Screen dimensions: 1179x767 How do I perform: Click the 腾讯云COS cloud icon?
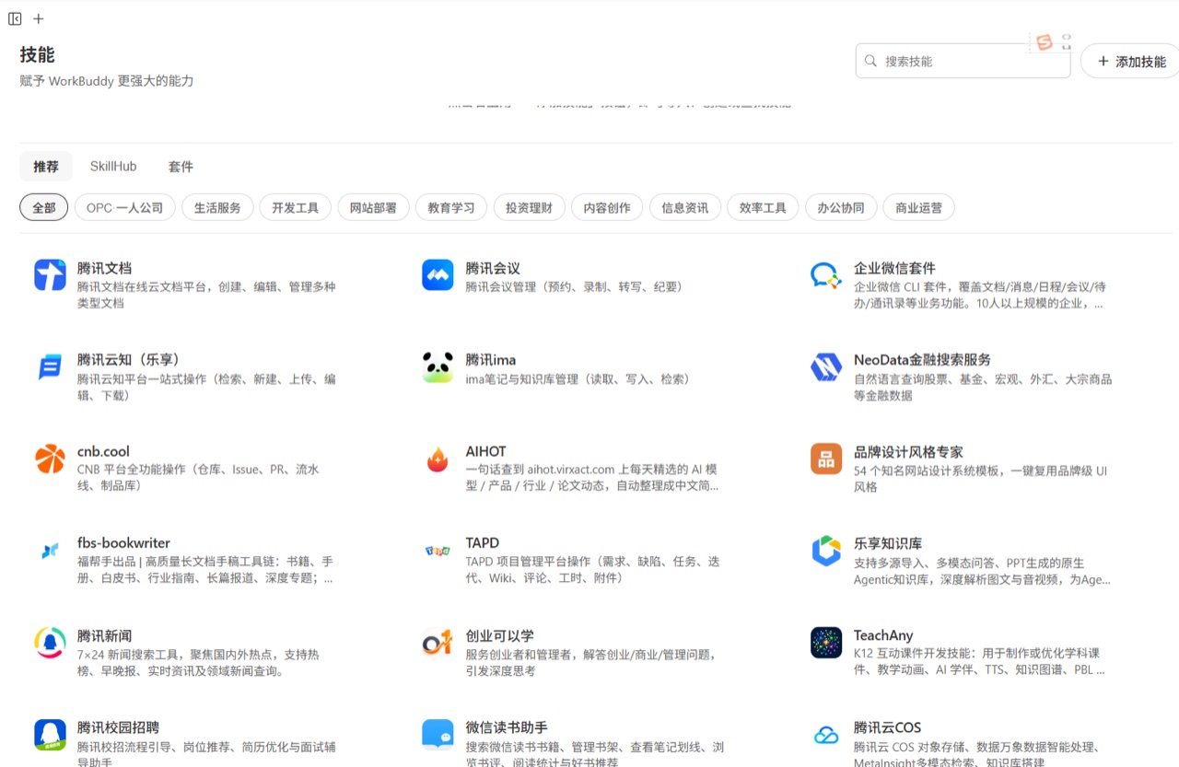(x=826, y=735)
